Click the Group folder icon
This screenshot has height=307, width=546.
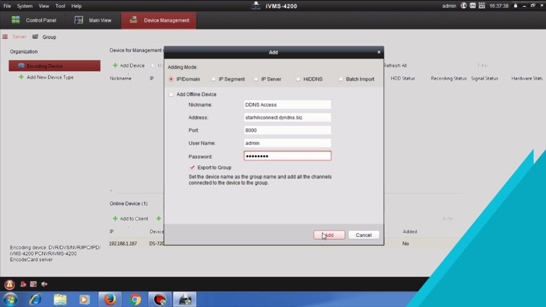pos(35,37)
